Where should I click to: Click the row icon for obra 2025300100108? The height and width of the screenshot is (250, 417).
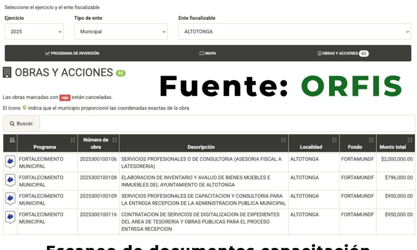[x=10, y=180]
